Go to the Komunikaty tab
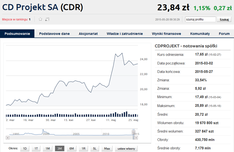Screen dimensions: 234x152 [x=200, y=34]
